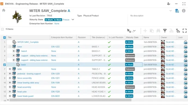Click part icon beside MITER SAW_Complete row
Screen dimensions: 188x106
tap(14, 42)
